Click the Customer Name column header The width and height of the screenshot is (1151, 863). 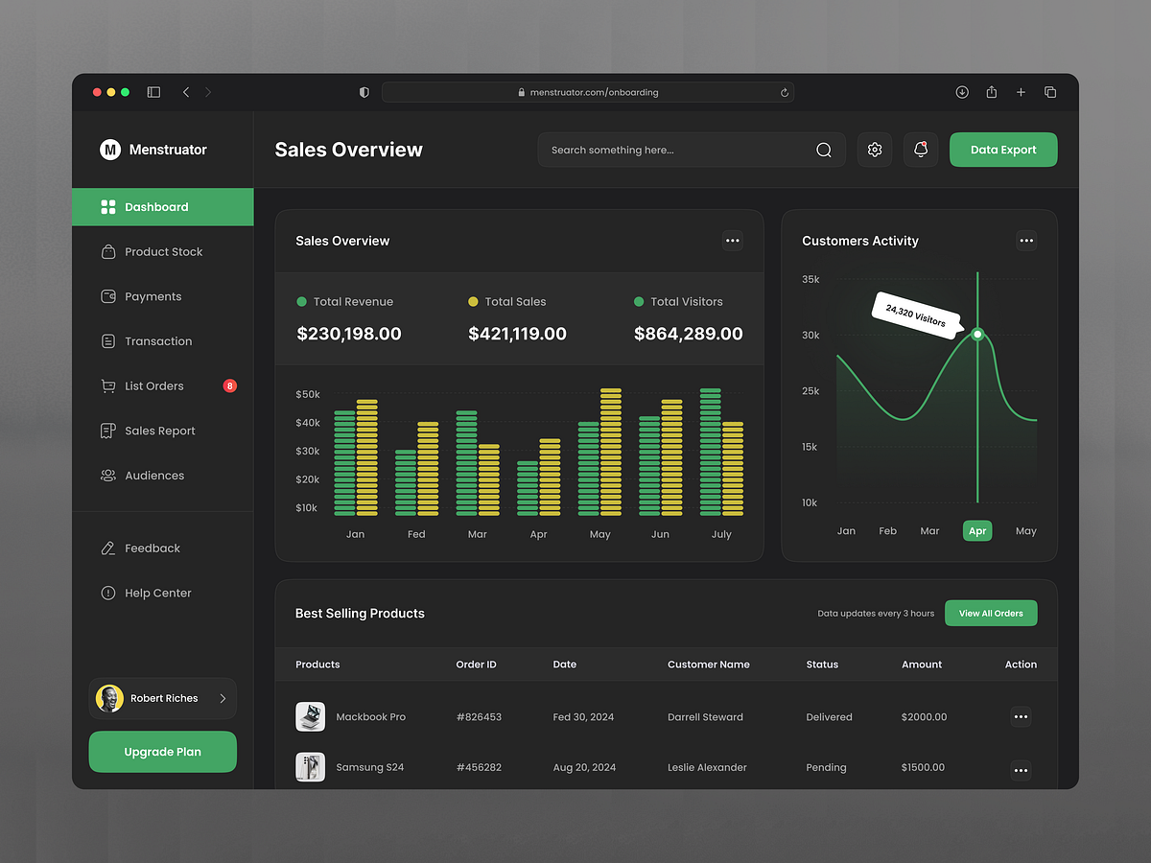coord(709,665)
